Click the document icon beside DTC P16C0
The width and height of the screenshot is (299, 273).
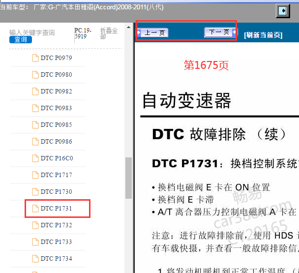coord(35,158)
